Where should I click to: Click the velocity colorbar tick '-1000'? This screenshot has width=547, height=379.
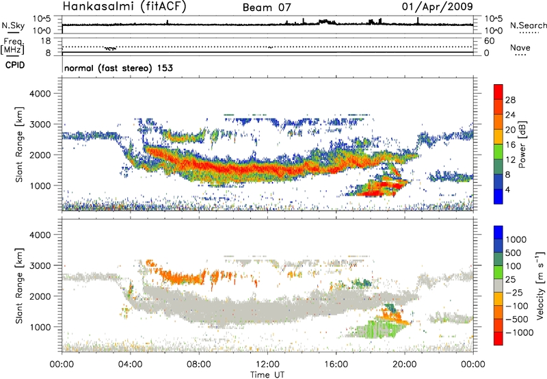(x=520, y=332)
